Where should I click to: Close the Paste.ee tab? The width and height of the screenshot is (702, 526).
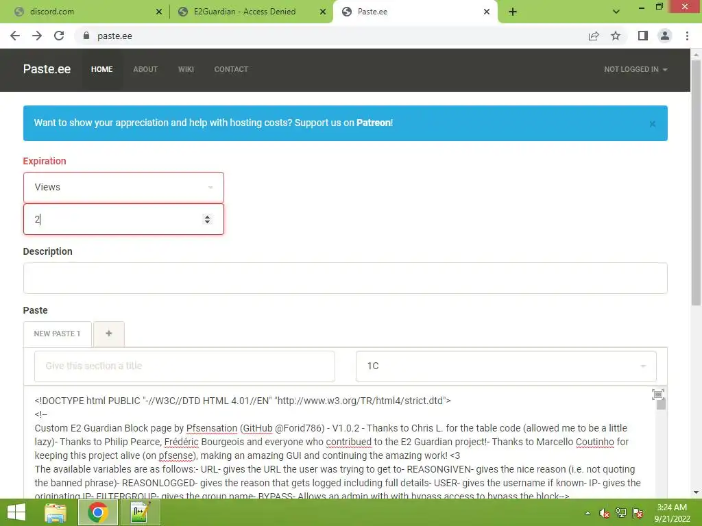487,12
